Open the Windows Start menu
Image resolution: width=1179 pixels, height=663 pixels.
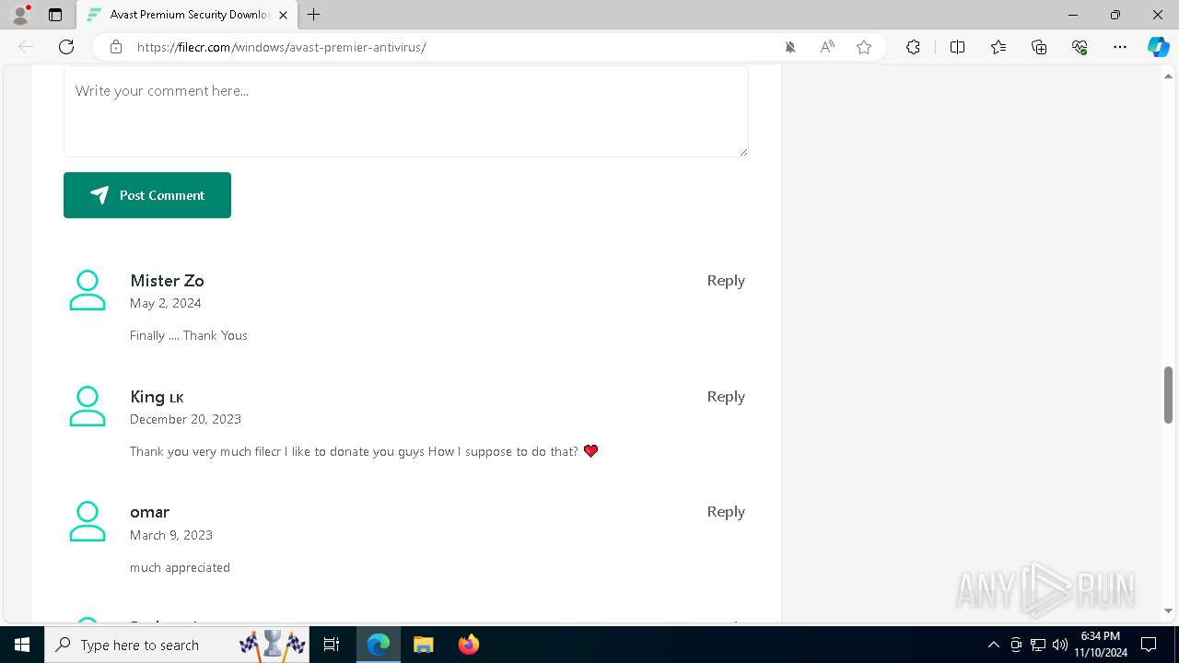(22, 645)
